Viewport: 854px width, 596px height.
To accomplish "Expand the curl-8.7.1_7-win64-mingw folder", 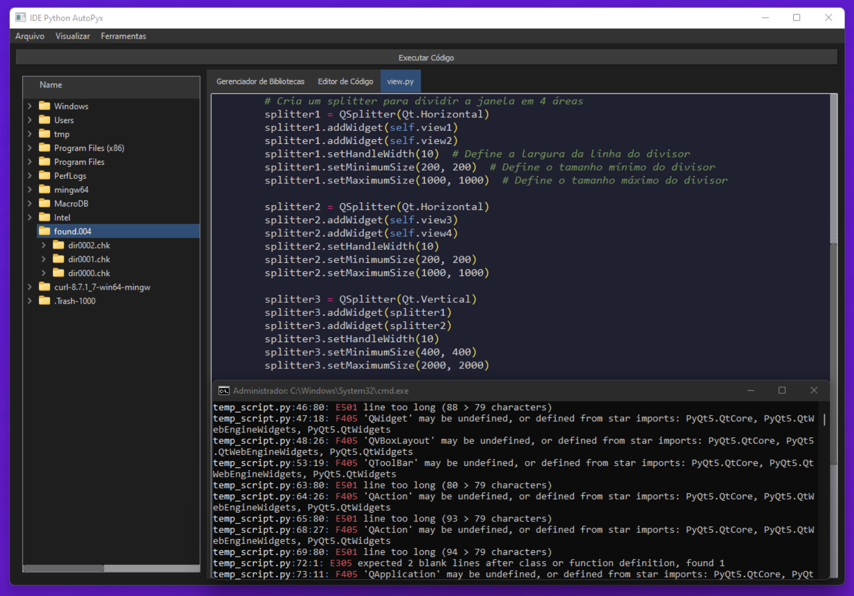I will (x=30, y=287).
